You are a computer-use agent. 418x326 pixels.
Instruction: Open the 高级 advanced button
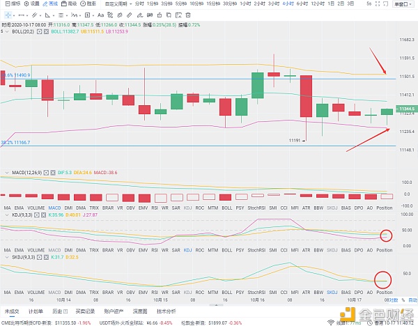click(69, 3)
